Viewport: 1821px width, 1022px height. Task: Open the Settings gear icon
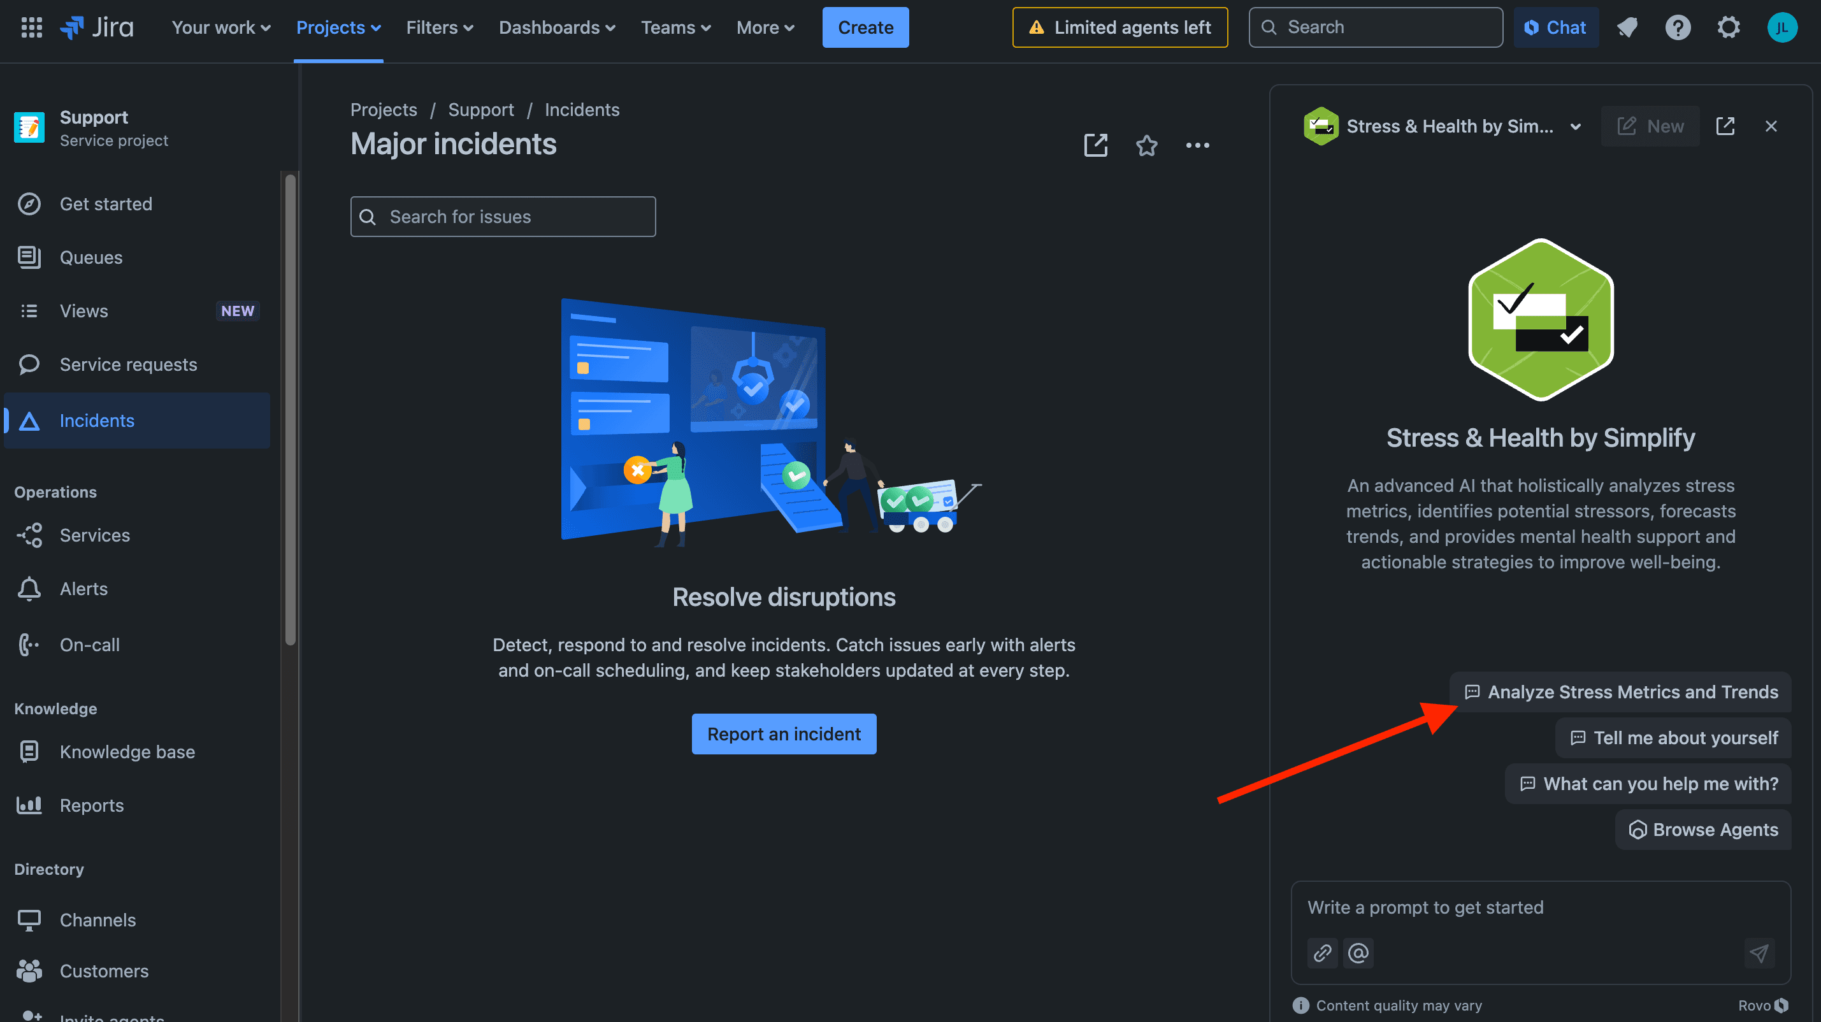point(1729,27)
